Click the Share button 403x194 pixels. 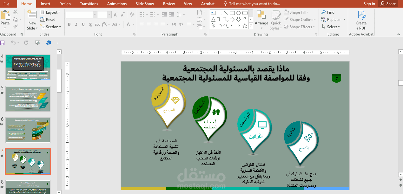coord(388,4)
